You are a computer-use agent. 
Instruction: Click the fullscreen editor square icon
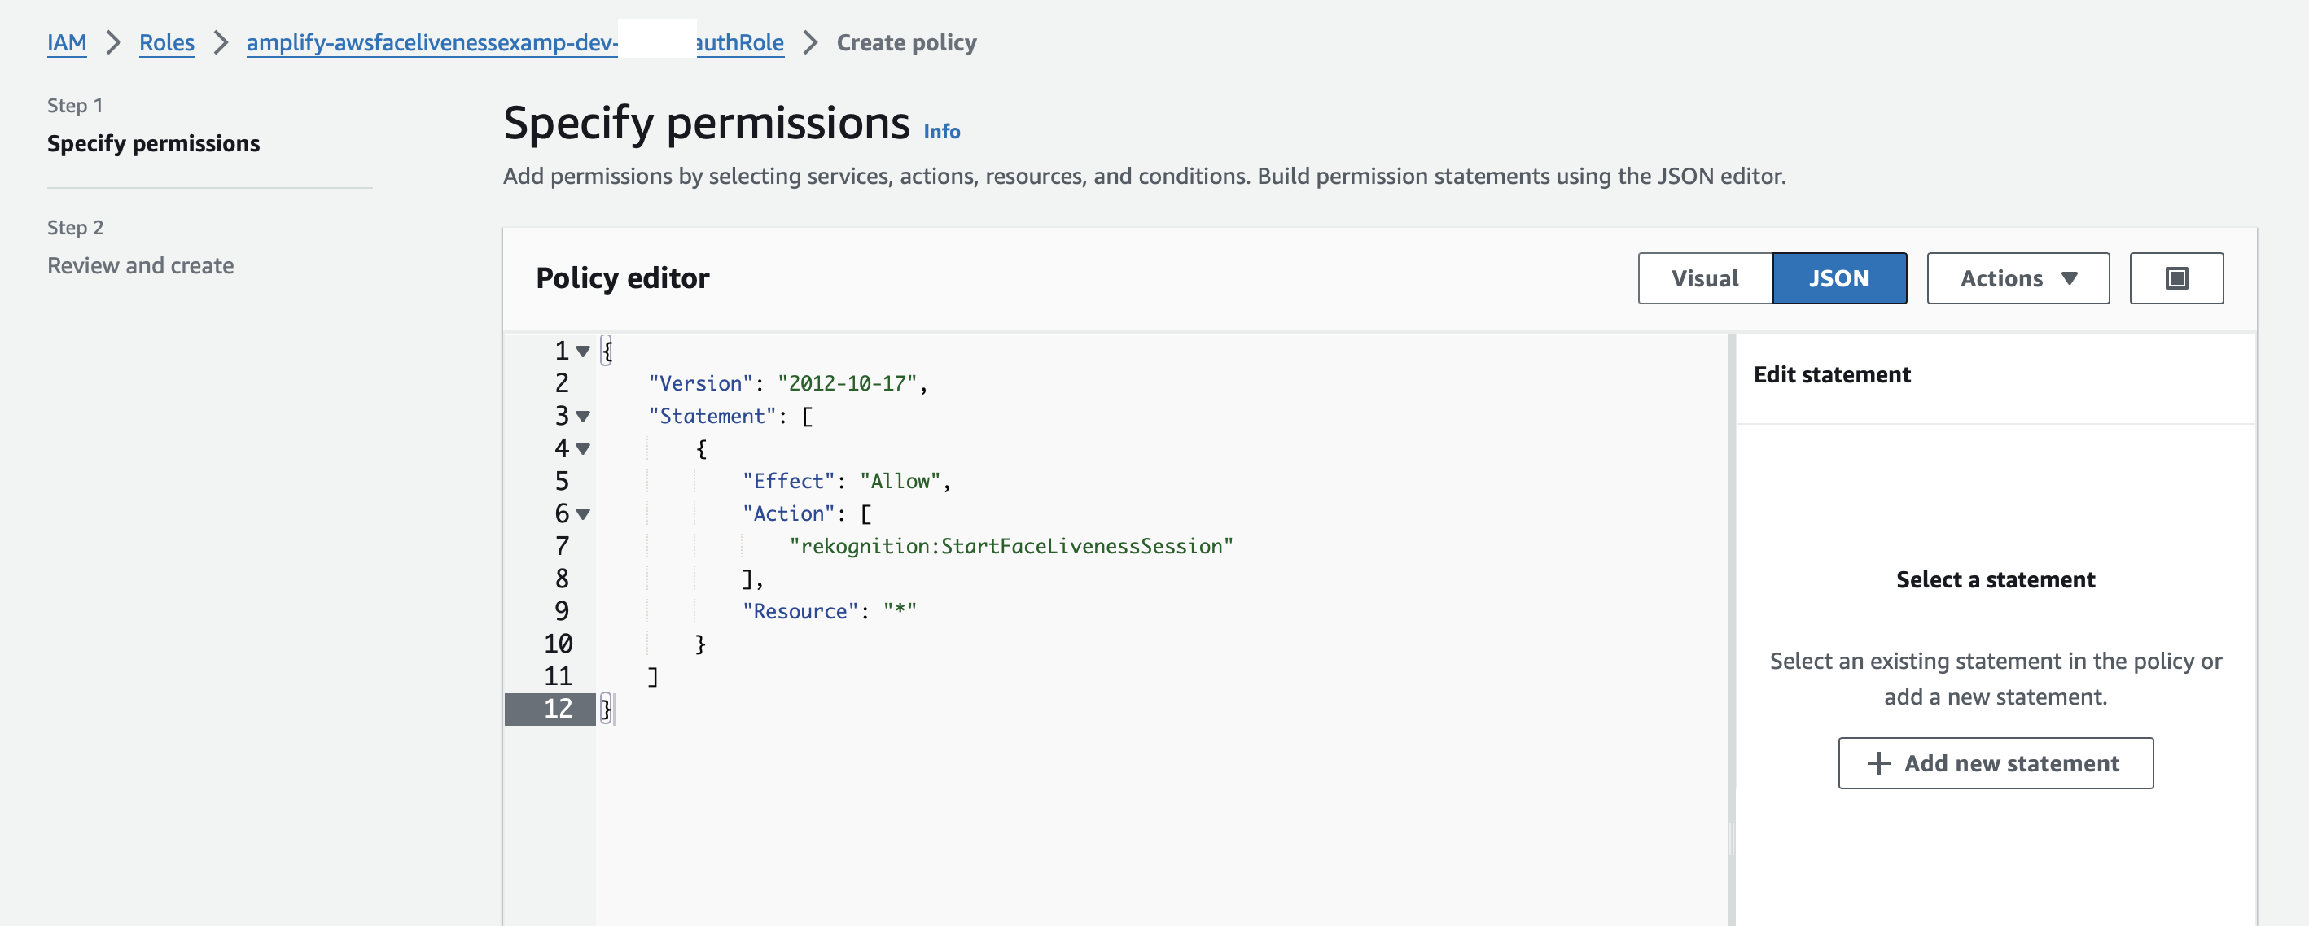click(2175, 278)
